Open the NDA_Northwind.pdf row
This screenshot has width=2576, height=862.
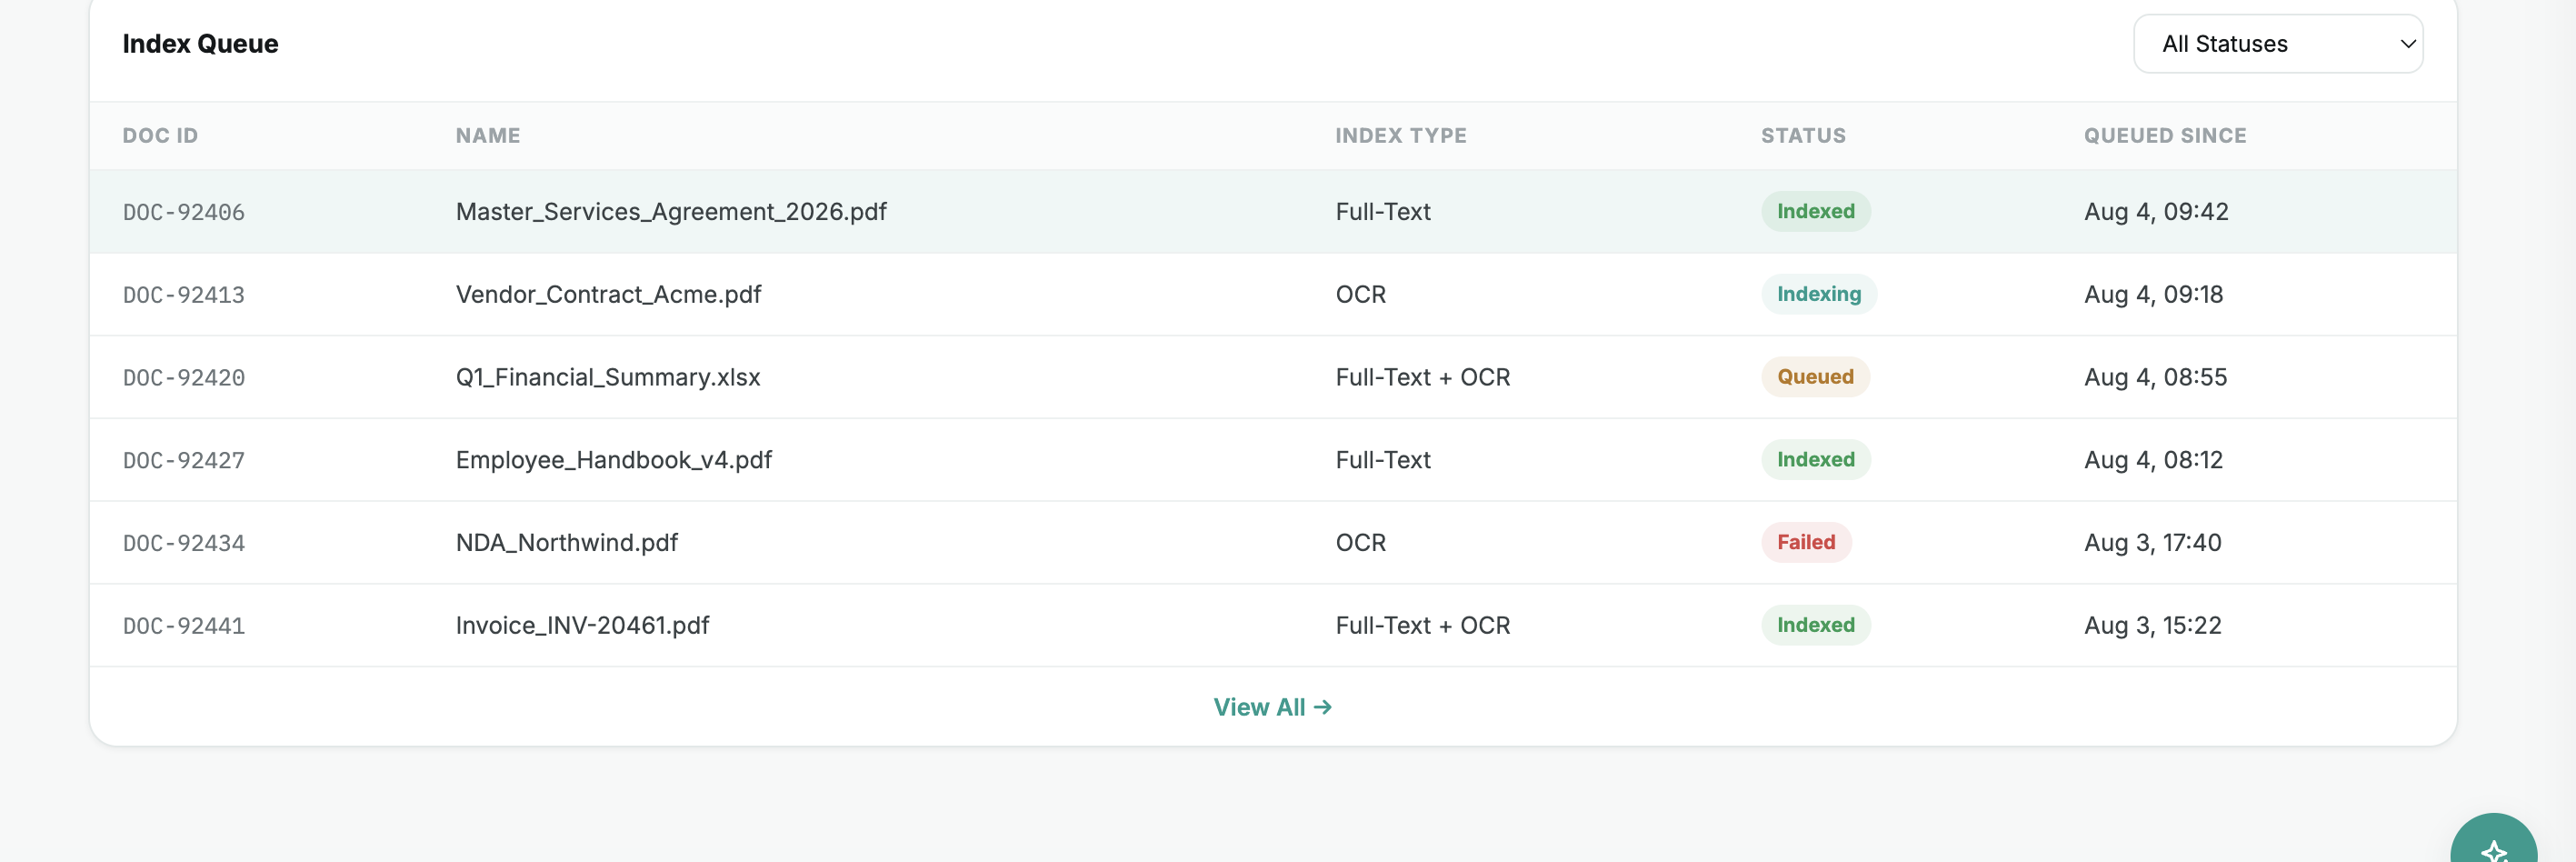(1273, 542)
